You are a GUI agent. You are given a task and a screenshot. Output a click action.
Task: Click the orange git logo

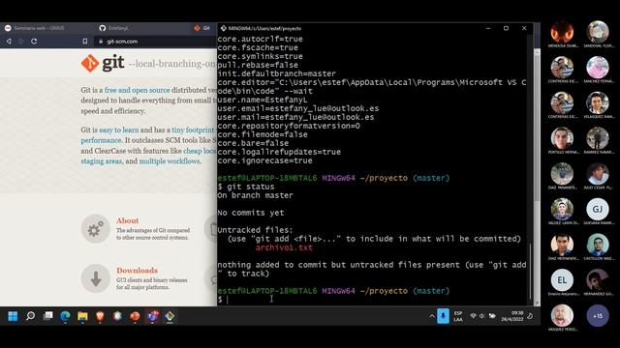[x=90, y=63]
